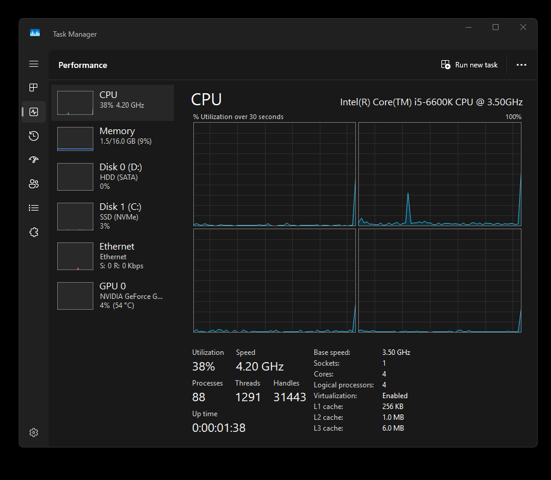Open the Details page icon
Screen dimensions: 551x480
tap(34, 208)
